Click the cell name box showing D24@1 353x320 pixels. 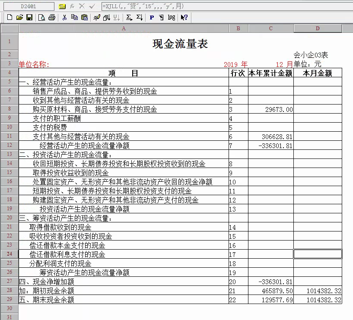click(x=29, y=6)
